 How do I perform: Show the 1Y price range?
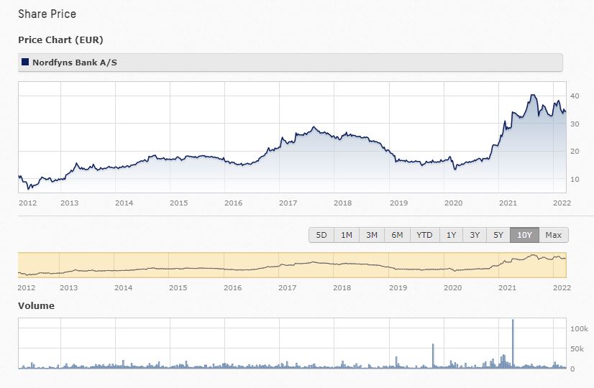tap(451, 235)
